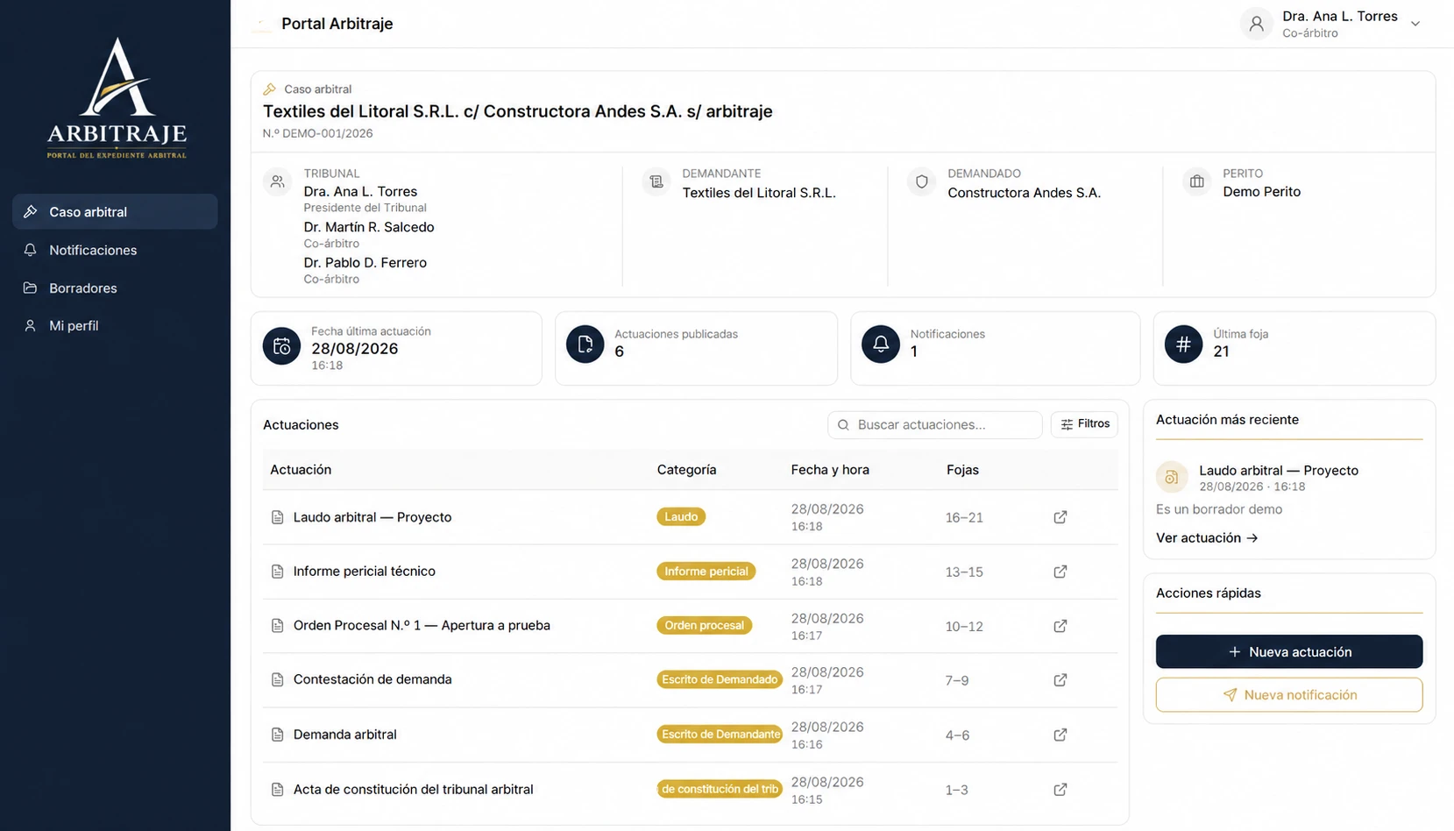Click the calendar icon for Fecha última actuación

[x=281, y=346]
